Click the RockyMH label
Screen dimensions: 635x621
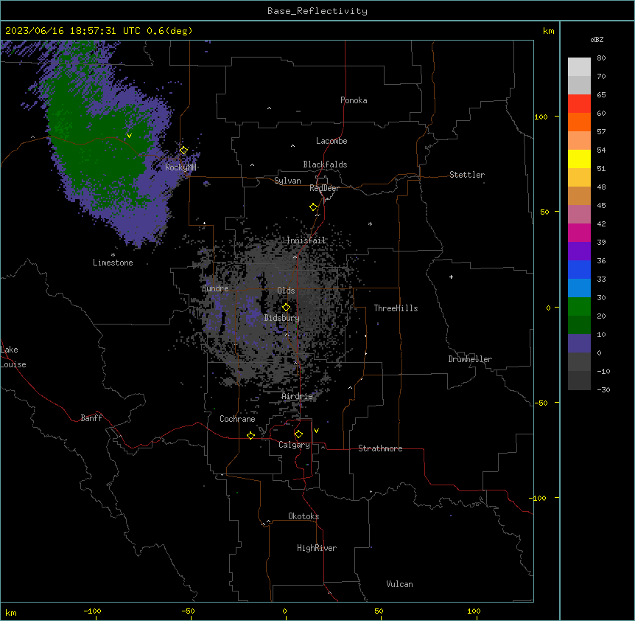point(180,167)
